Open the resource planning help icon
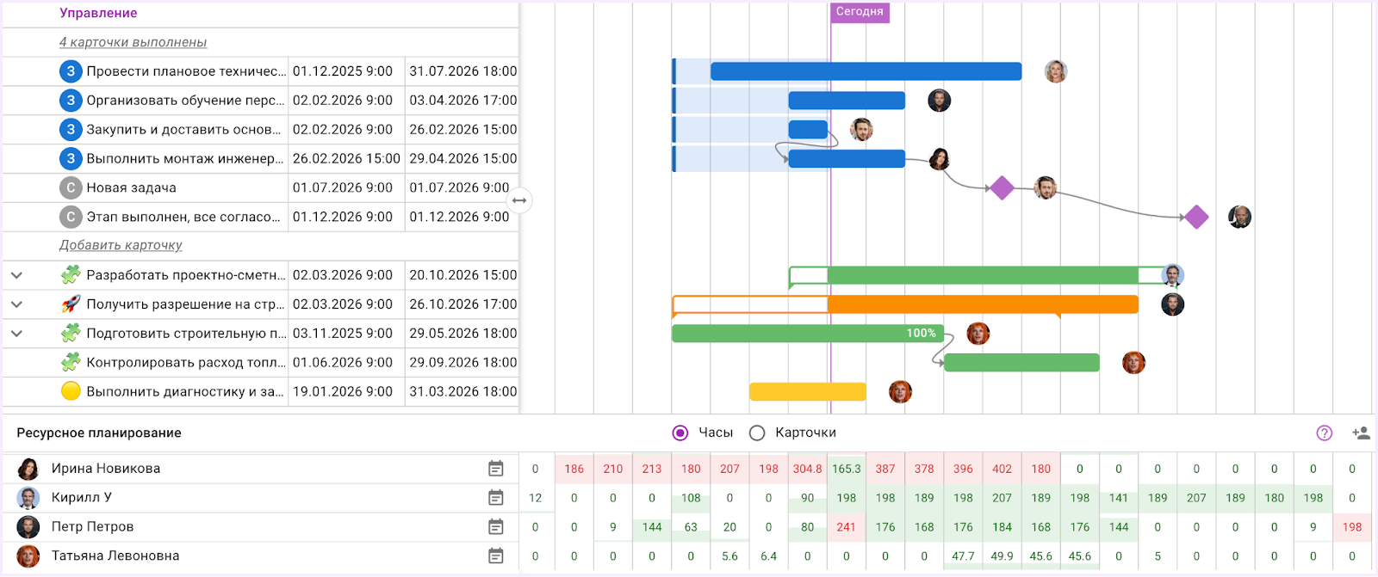Viewport: 1378px width, 577px height. click(x=1325, y=433)
